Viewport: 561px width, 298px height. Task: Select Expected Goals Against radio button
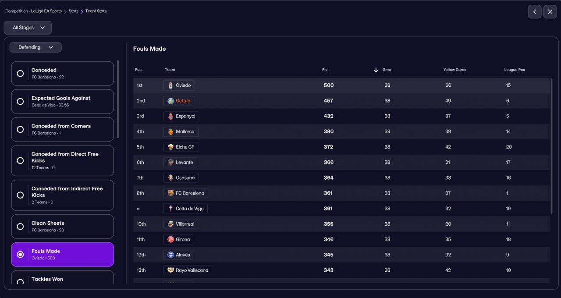pos(20,101)
